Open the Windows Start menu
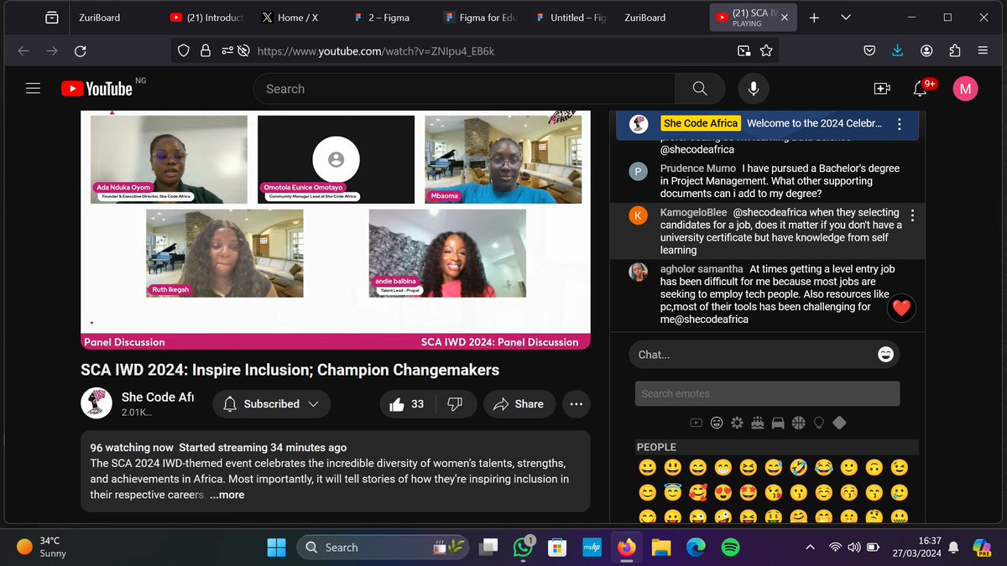This screenshot has width=1007, height=566. click(276, 548)
